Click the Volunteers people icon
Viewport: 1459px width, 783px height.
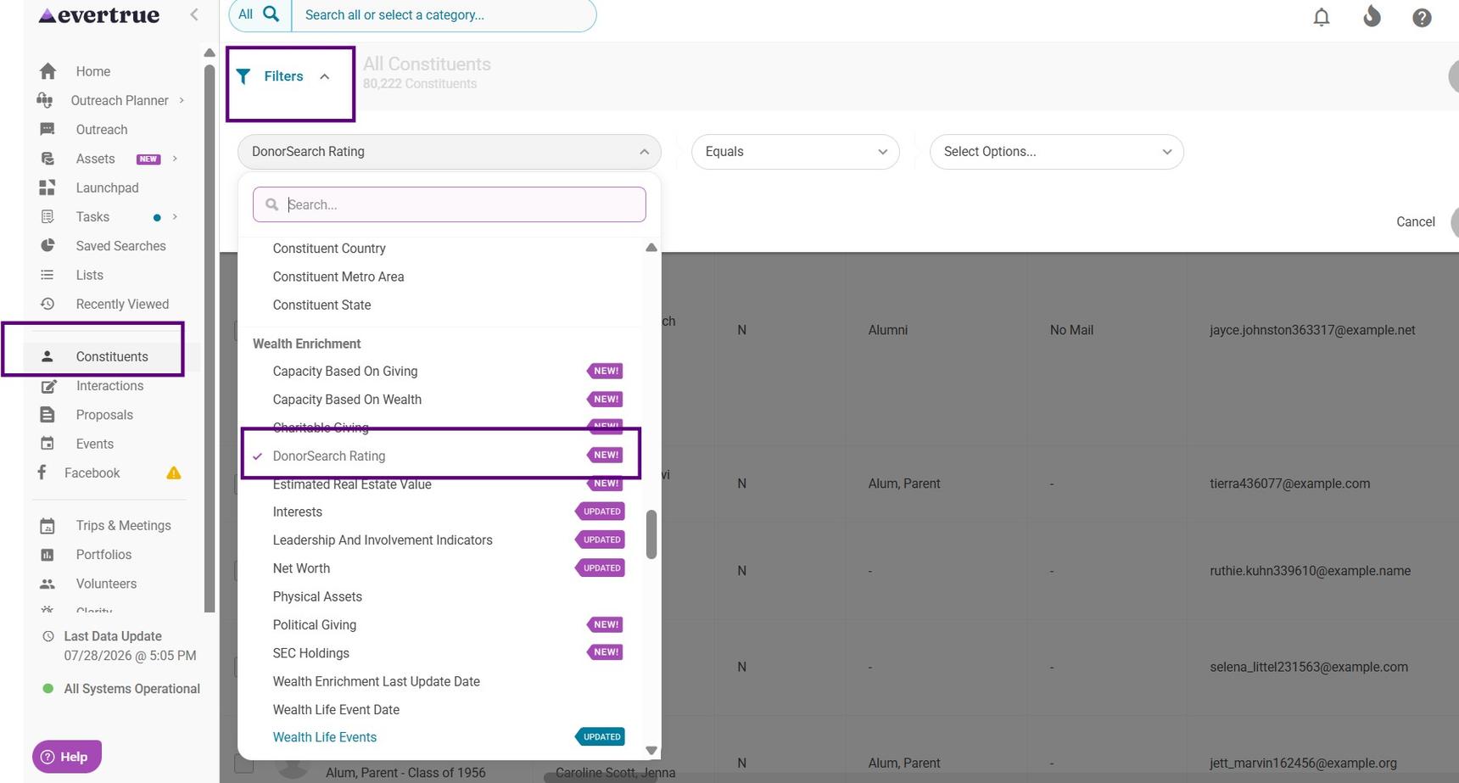click(48, 584)
